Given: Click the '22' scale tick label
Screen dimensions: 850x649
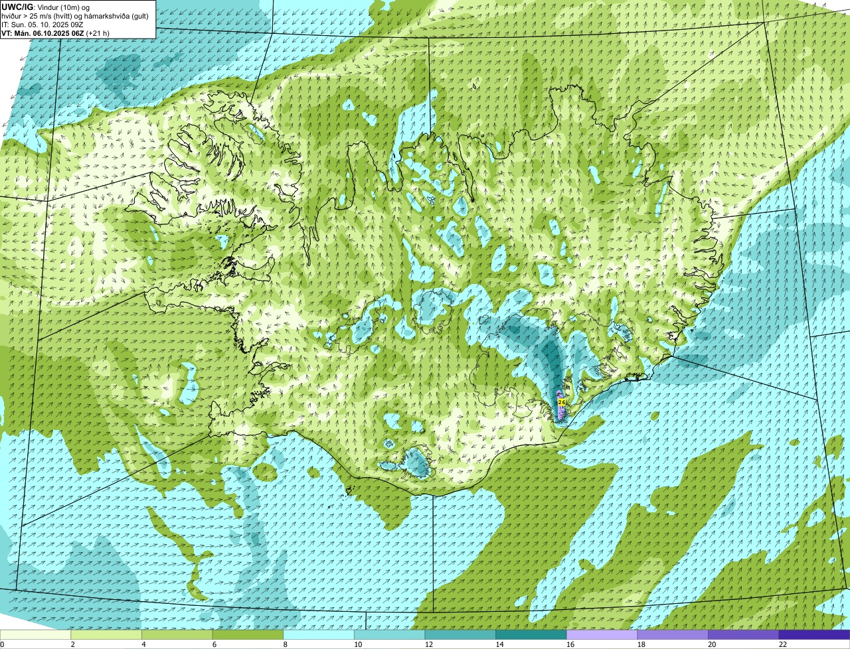Looking at the screenshot, I should coord(783,644).
